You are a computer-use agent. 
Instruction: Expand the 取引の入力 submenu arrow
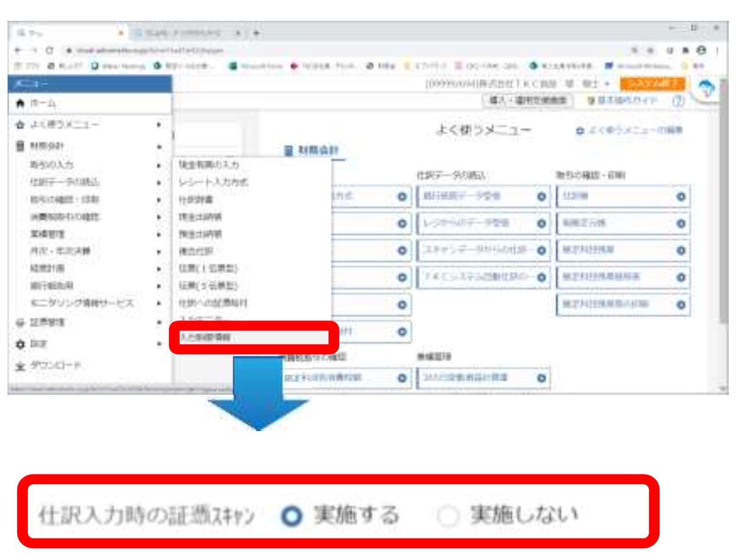pos(159,165)
